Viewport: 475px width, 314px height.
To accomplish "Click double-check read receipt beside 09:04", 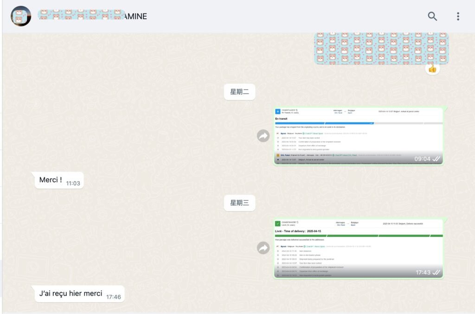I will (436, 159).
